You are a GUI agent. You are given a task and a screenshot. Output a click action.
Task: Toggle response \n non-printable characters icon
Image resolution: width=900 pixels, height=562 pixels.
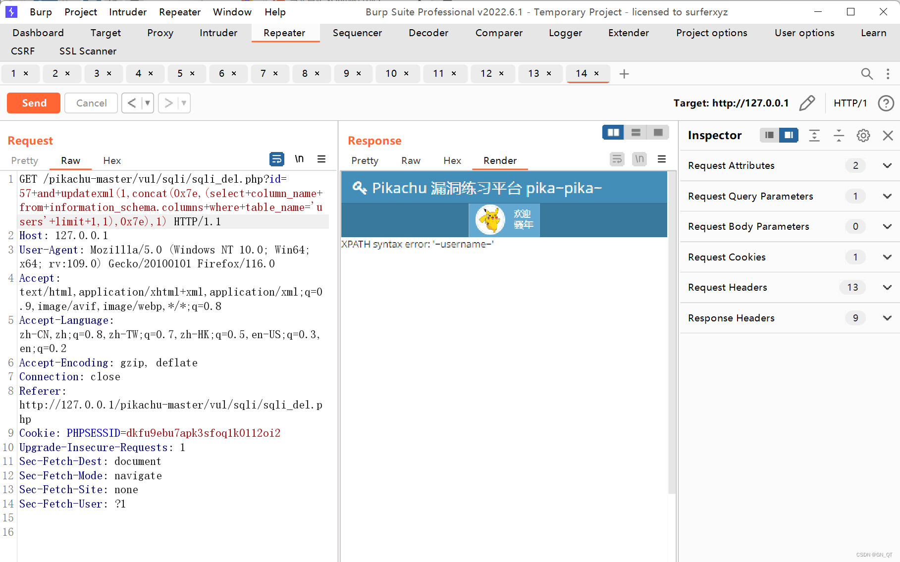(639, 159)
